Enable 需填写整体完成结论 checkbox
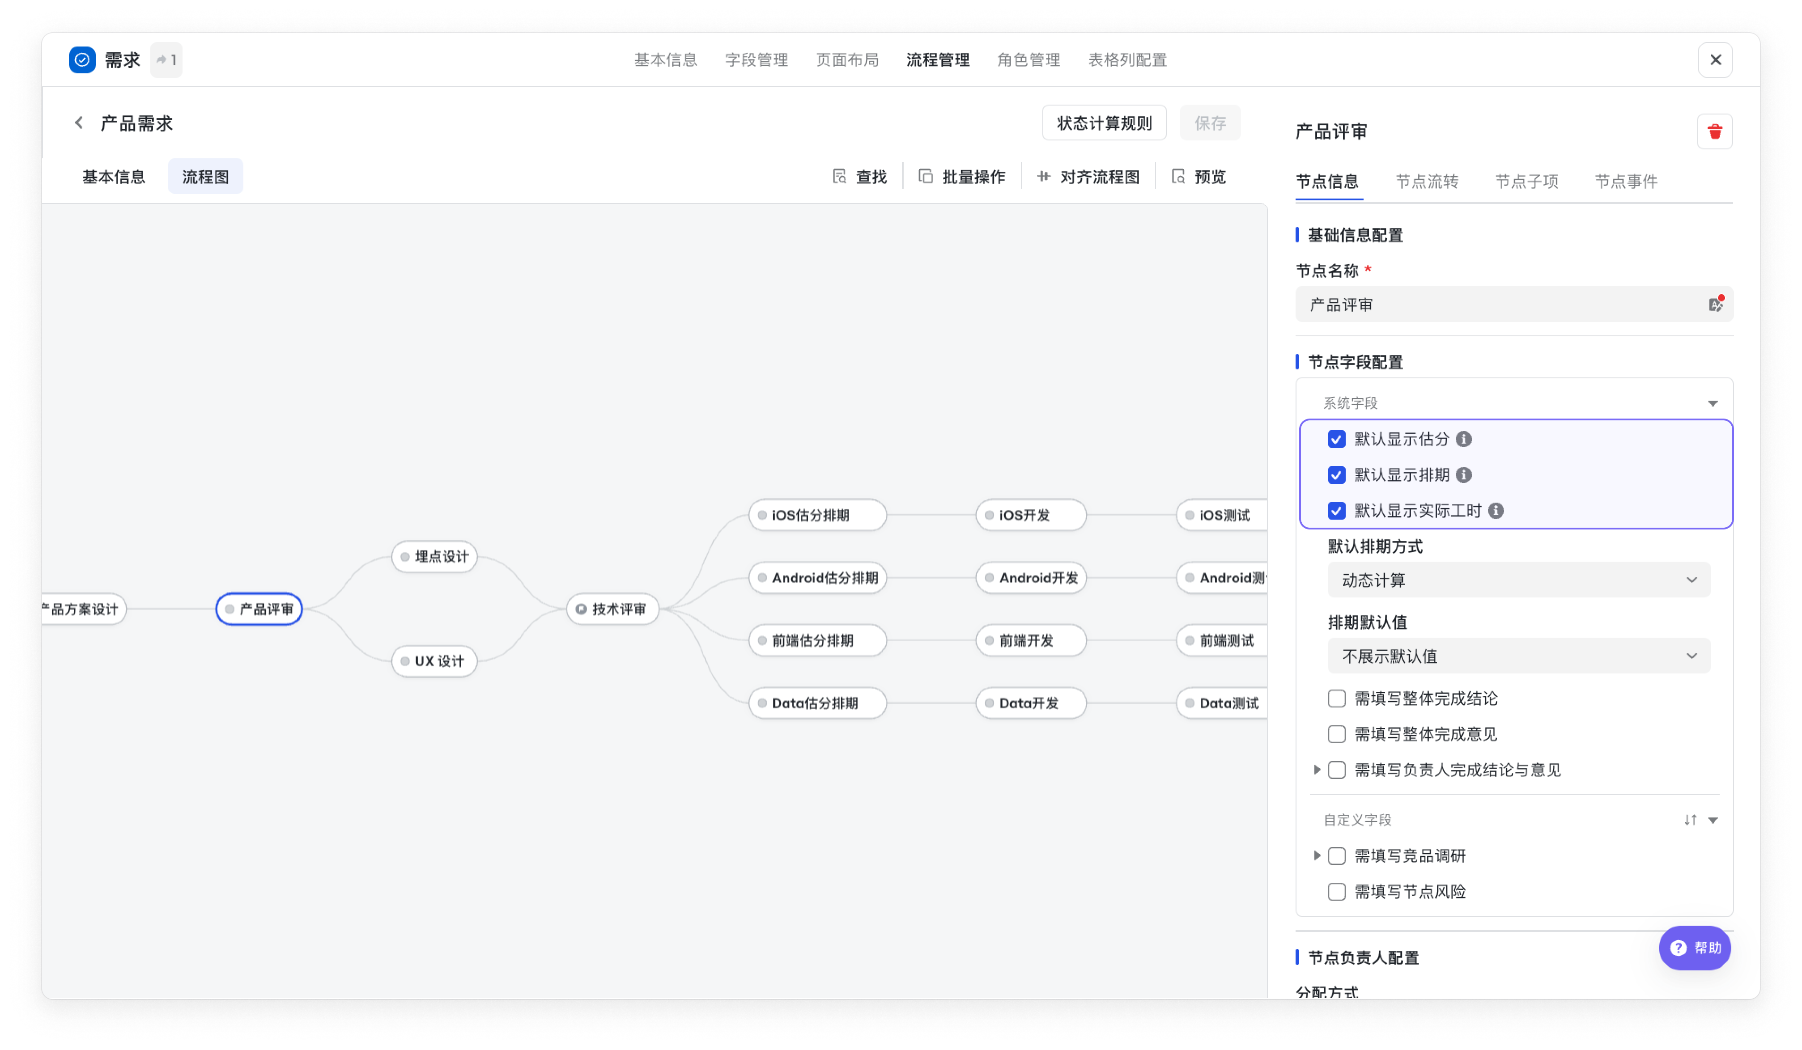This screenshot has width=1802, height=1050. click(x=1336, y=699)
